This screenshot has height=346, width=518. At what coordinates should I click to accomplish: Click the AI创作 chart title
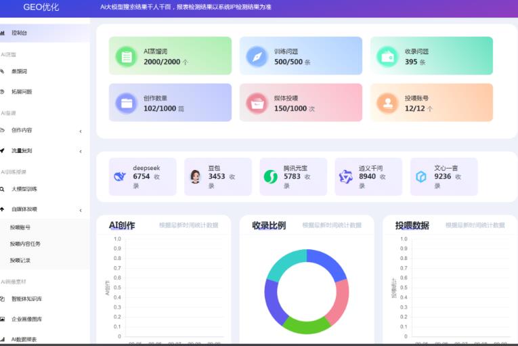click(x=122, y=225)
